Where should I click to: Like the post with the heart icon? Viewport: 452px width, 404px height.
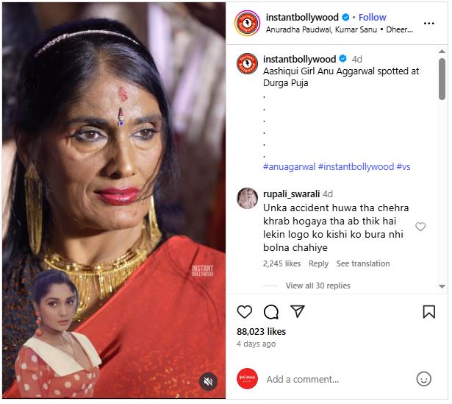click(245, 312)
